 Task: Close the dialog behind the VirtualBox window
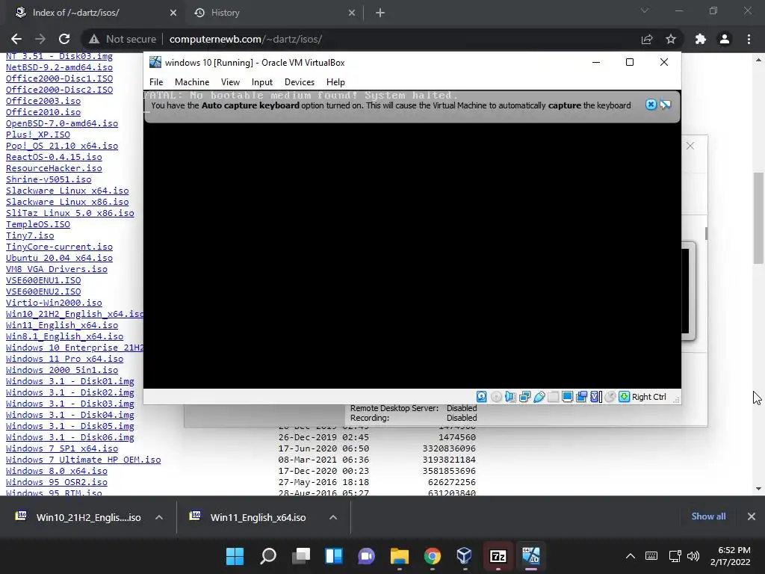(690, 146)
